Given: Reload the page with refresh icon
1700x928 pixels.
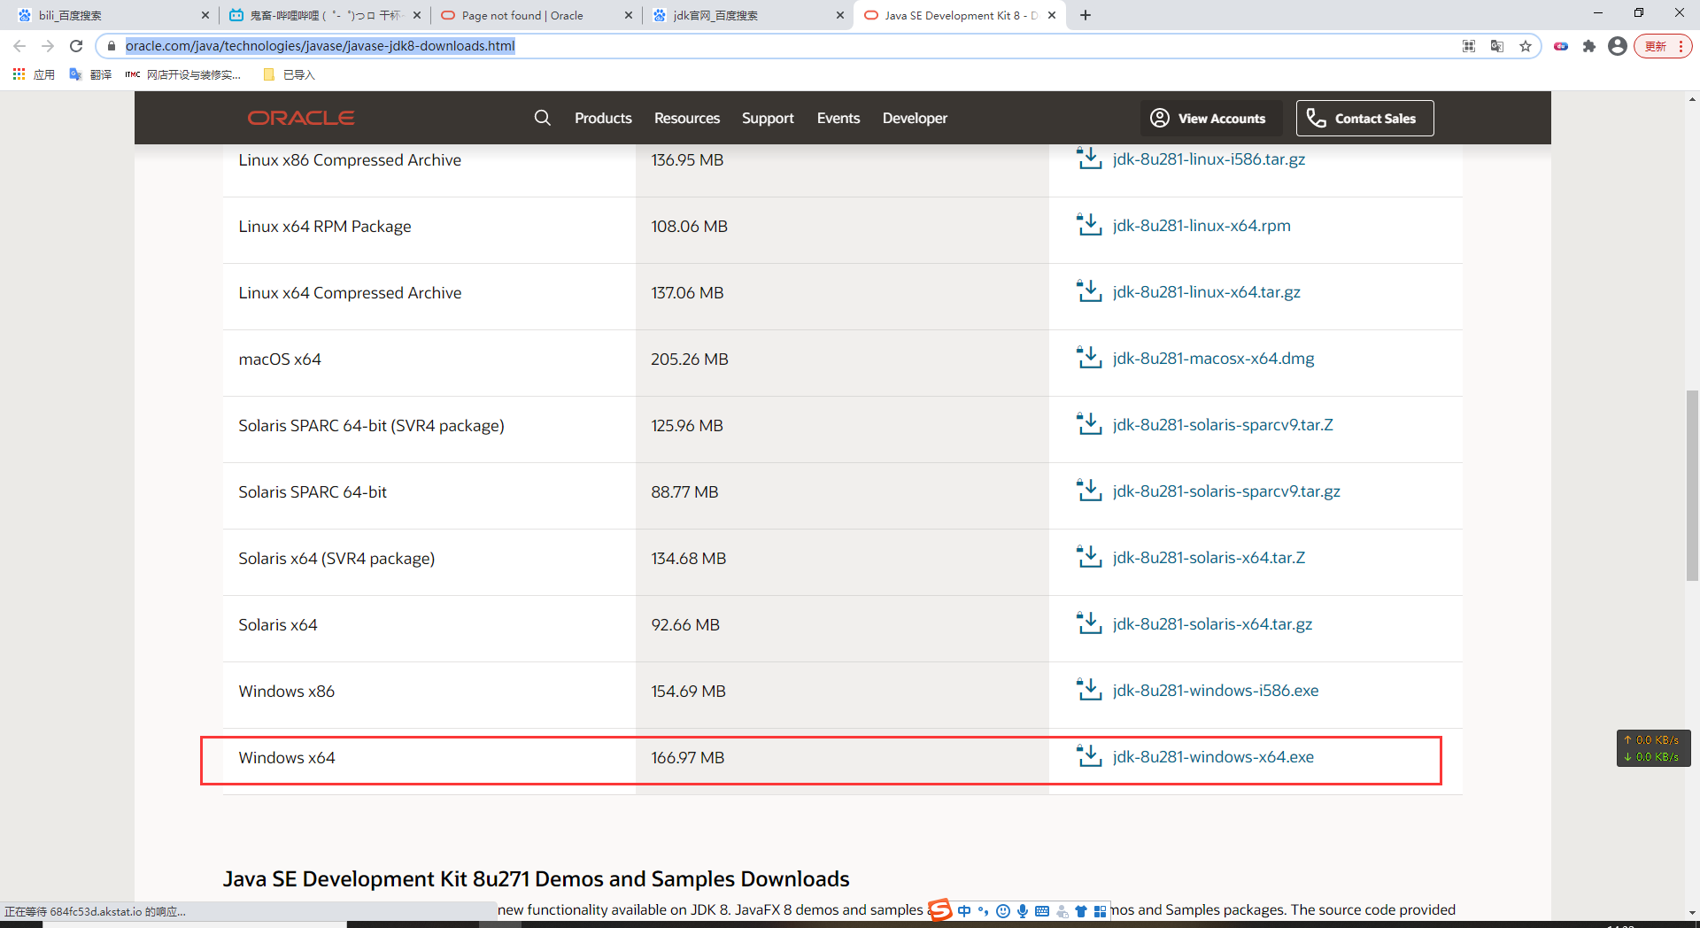Looking at the screenshot, I should [x=76, y=46].
